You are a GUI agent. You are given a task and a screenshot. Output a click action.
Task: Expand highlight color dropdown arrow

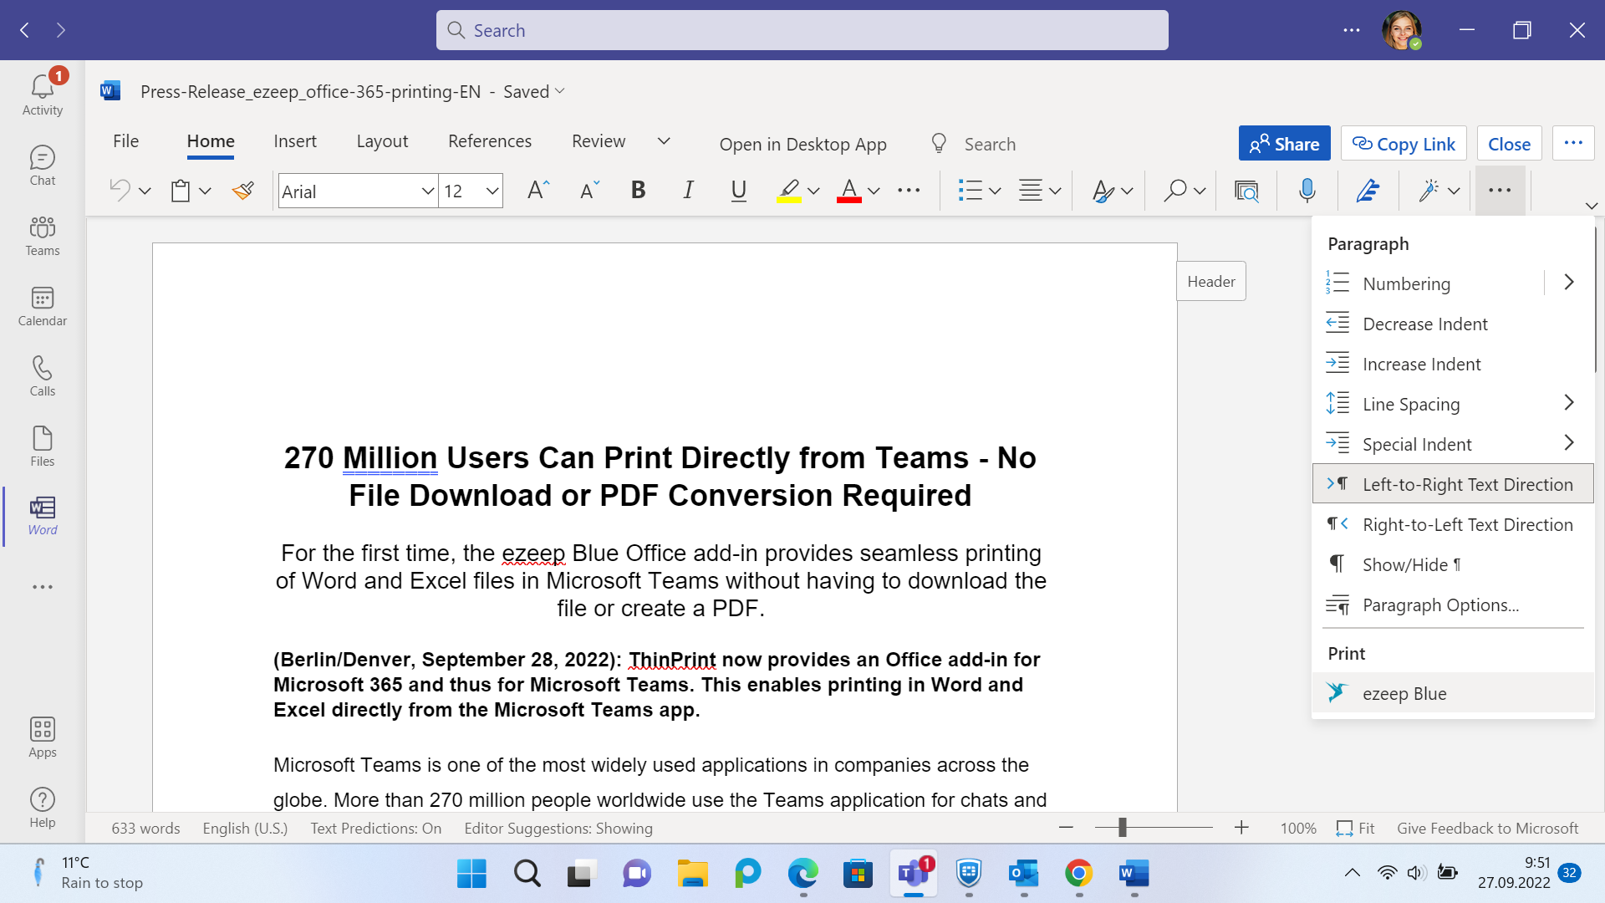[x=813, y=191]
